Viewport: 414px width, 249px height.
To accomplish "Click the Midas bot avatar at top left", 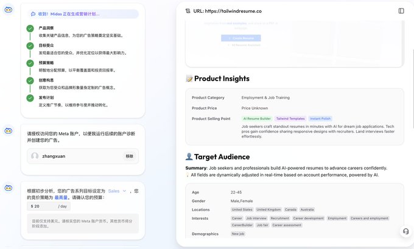I will 9,10.
